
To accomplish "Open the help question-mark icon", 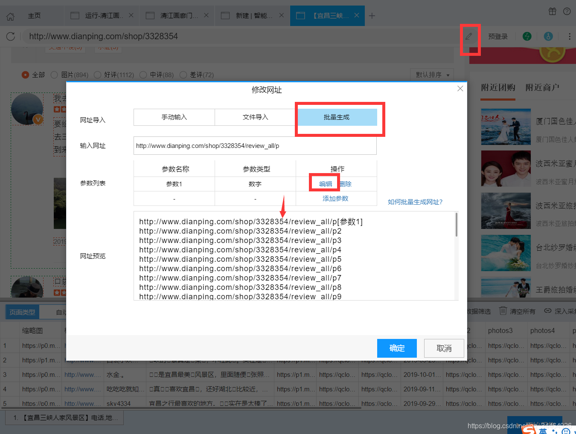I will [x=567, y=12].
